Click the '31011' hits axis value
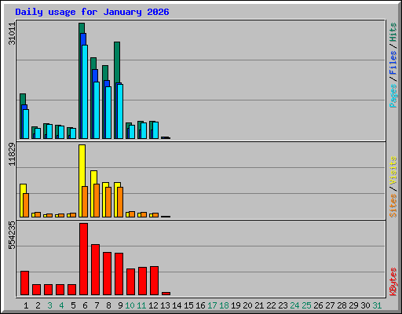The height and width of the screenshot is (314, 402). (12, 34)
